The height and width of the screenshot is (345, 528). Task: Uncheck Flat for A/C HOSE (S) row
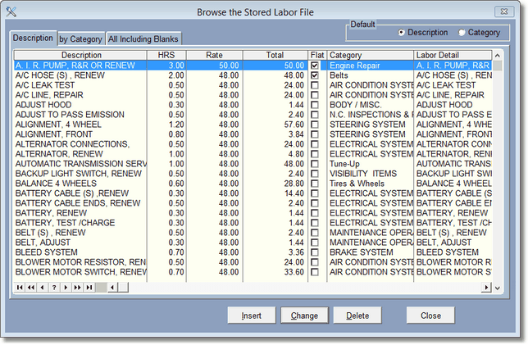(315, 75)
